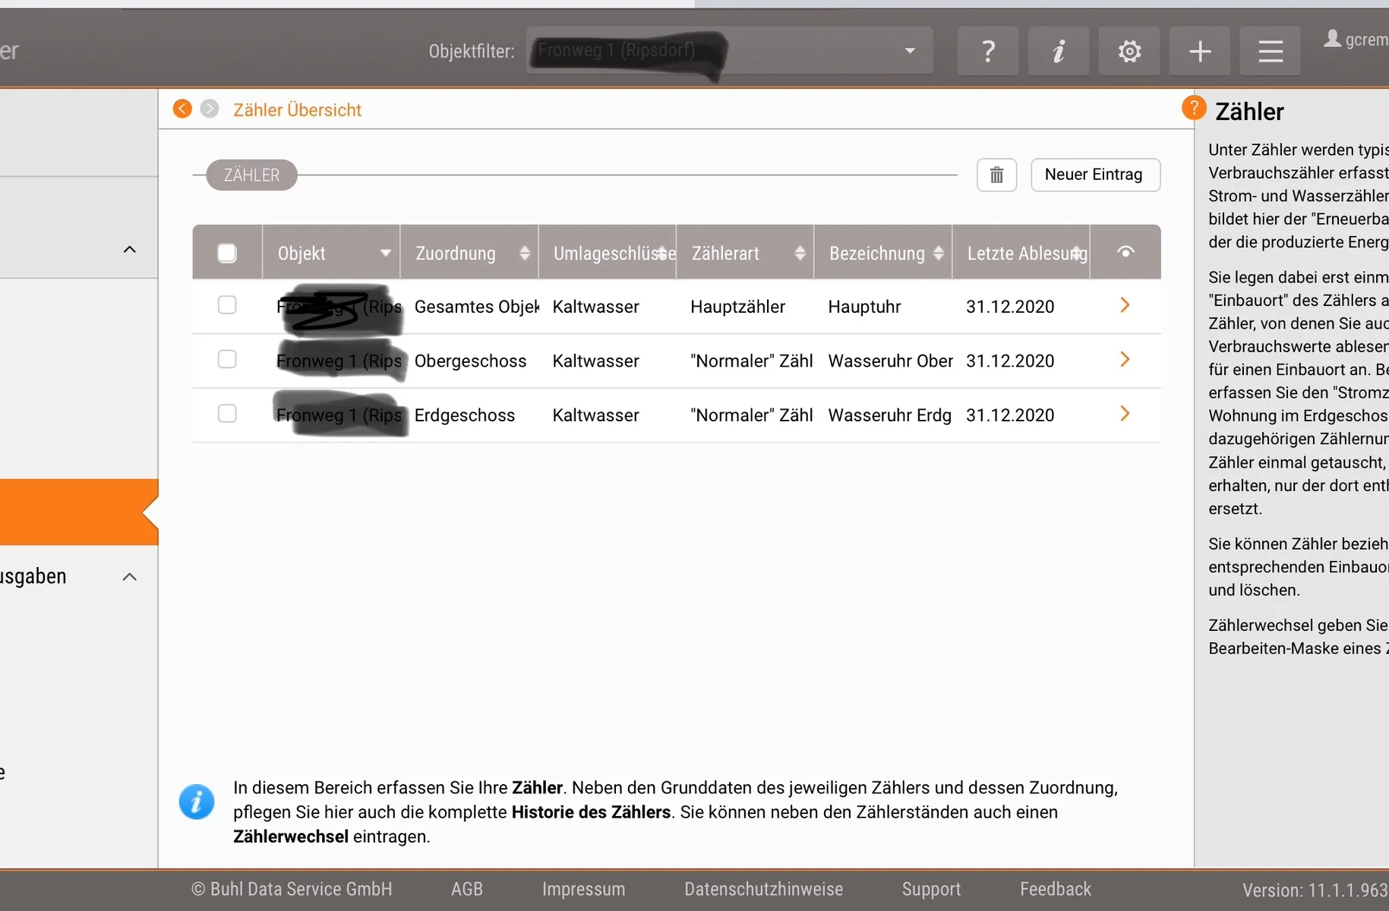Collapse the Ausgaben sidebar section chevron

[130, 577]
